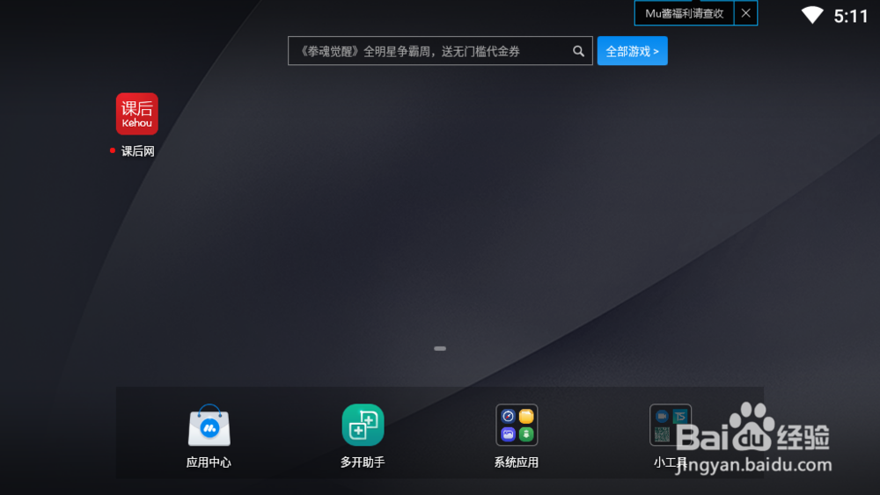Viewport: 880px width, 495px height.
Task: Click the 课后网 app label
Action: point(137,151)
